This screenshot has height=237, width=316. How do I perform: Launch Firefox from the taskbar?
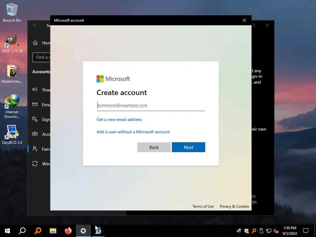tap(68, 231)
